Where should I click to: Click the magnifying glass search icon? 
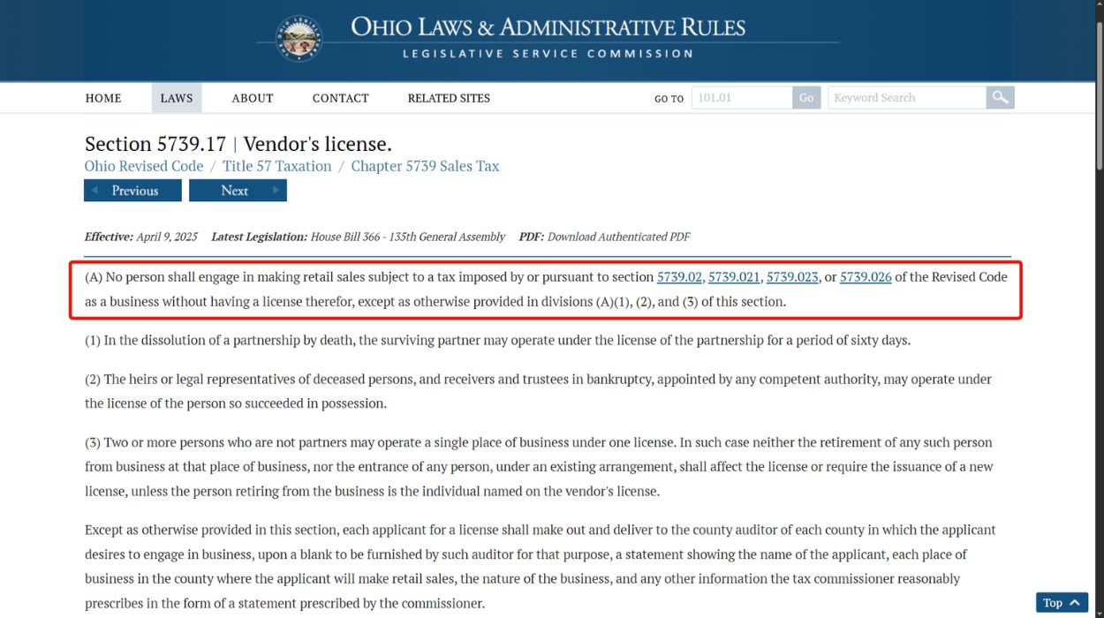click(x=1000, y=98)
